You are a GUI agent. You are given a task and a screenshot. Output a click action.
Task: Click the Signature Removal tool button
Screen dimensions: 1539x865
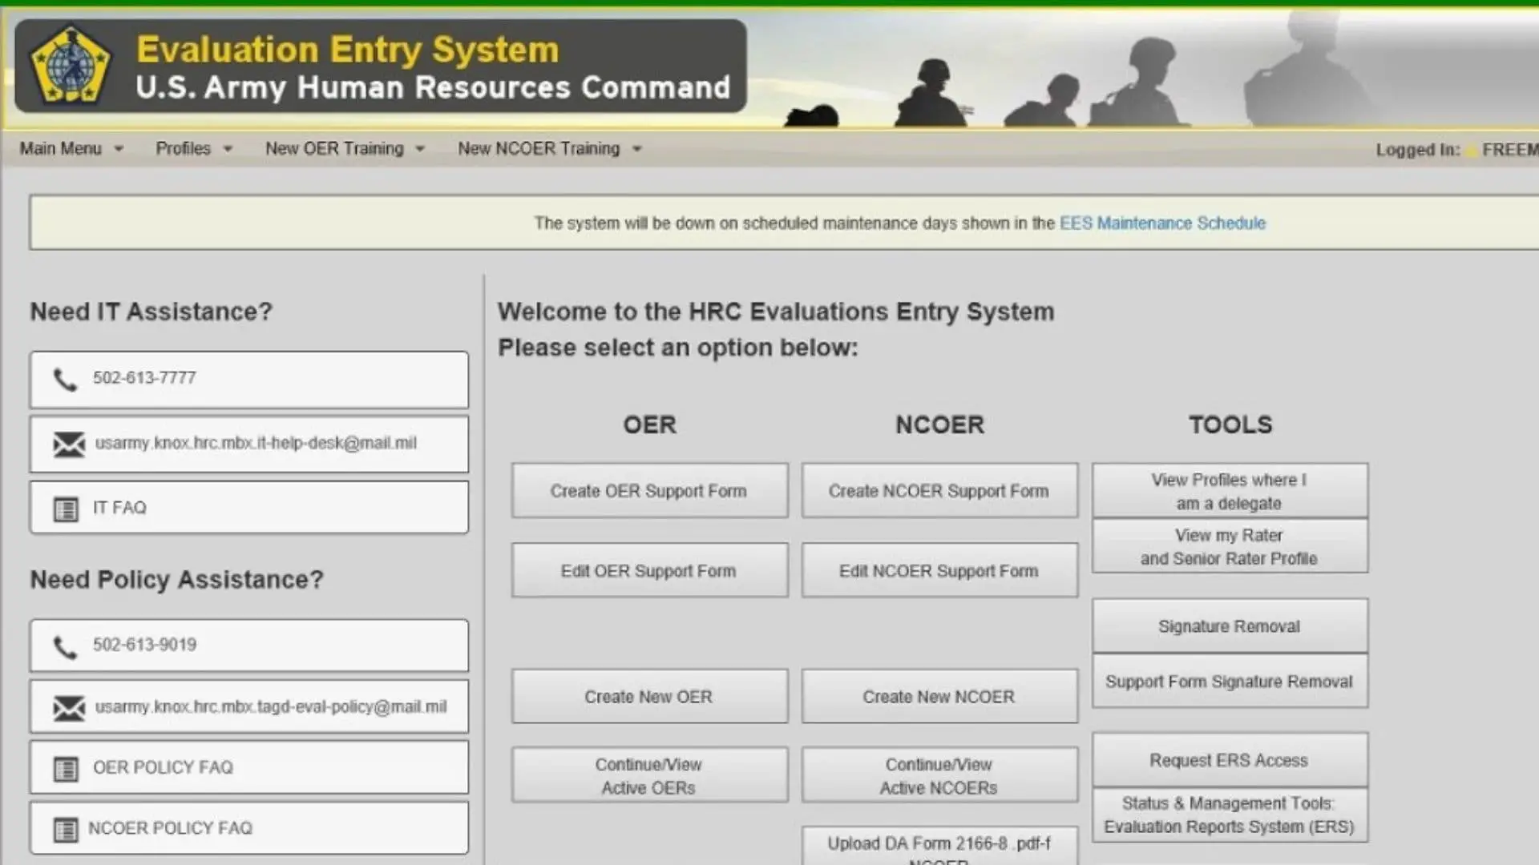click(x=1230, y=626)
